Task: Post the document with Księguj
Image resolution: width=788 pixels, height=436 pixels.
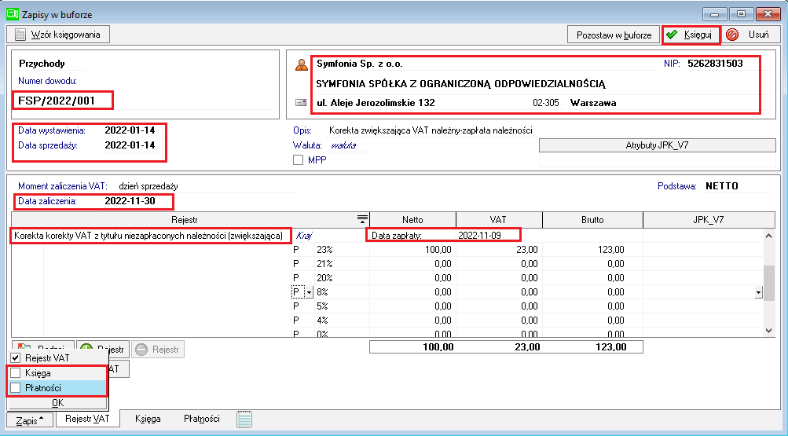Action: pos(691,35)
